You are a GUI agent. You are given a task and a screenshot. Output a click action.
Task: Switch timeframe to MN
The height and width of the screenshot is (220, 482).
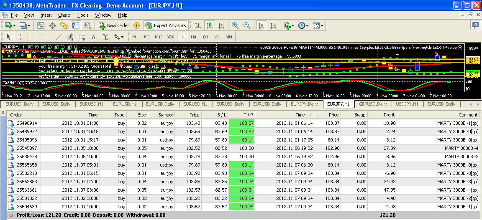tap(229, 37)
